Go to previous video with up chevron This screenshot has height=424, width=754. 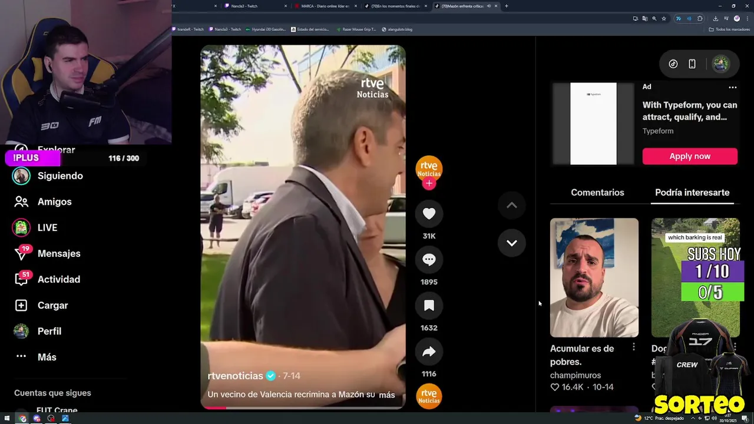coord(512,205)
